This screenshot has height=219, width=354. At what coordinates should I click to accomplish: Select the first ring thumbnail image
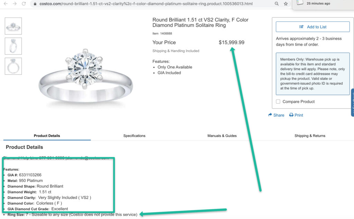(13, 26)
